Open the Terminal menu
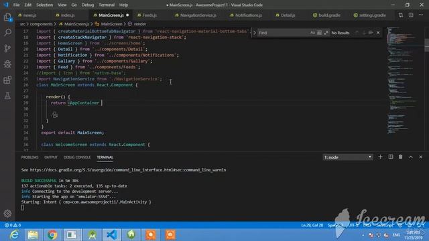Image resolution: width=429 pixels, height=241 pixels. tap(107, 5)
